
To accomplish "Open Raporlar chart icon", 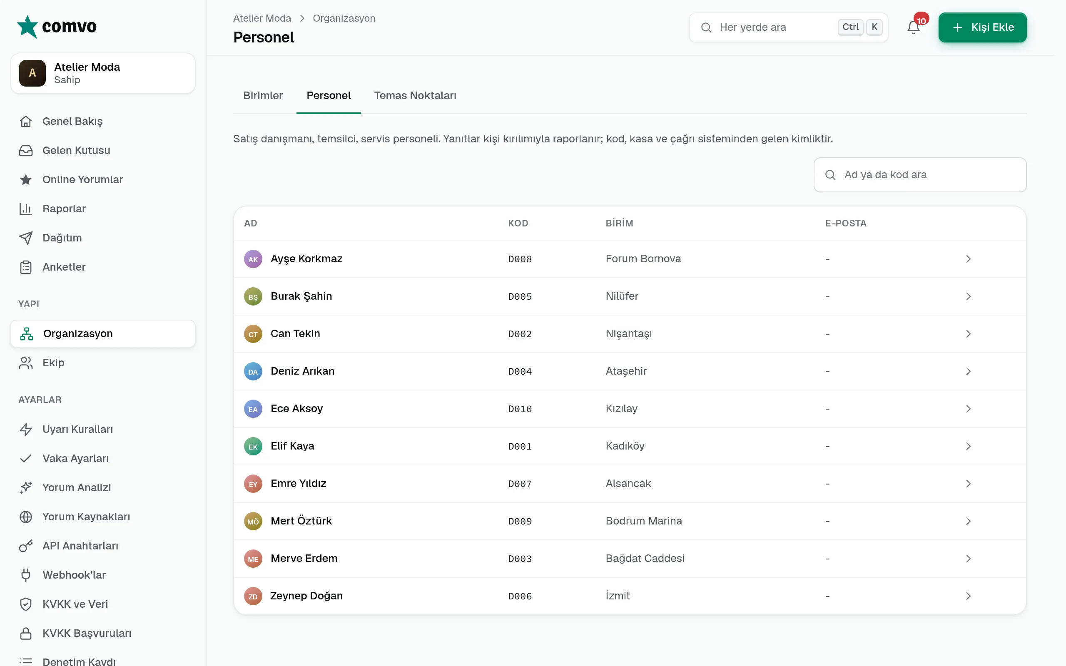I will point(26,209).
